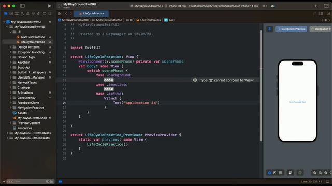Jump to the previous issue arrow
332x186 pixels.
pyautogui.click(x=322, y=20)
